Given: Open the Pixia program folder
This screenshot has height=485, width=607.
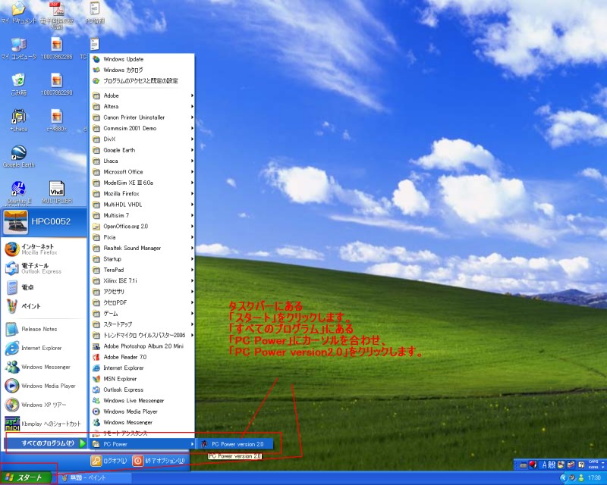Looking at the screenshot, I should pyautogui.click(x=142, y=237).
